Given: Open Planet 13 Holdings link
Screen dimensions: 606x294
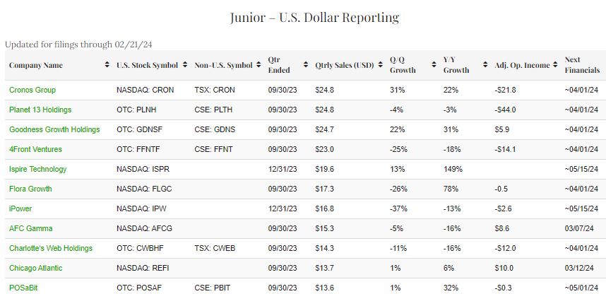Looking at the screenshot, I should tap(40, 110).
